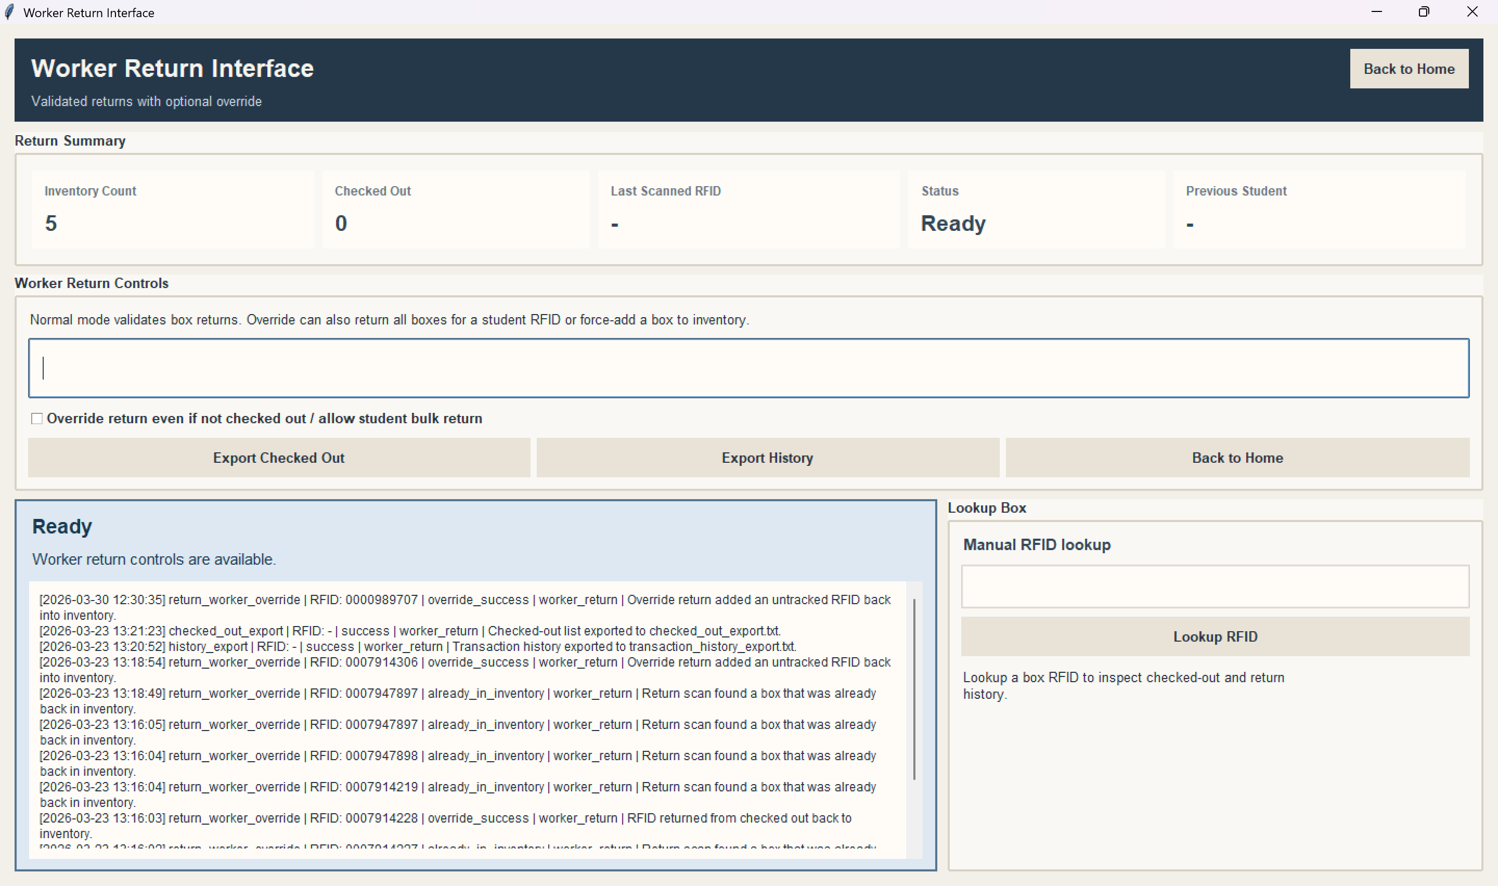Click the transaction log scrollbar
Image resolution: width=1498 pixels, height=886 pixels.
click(914, 689)
